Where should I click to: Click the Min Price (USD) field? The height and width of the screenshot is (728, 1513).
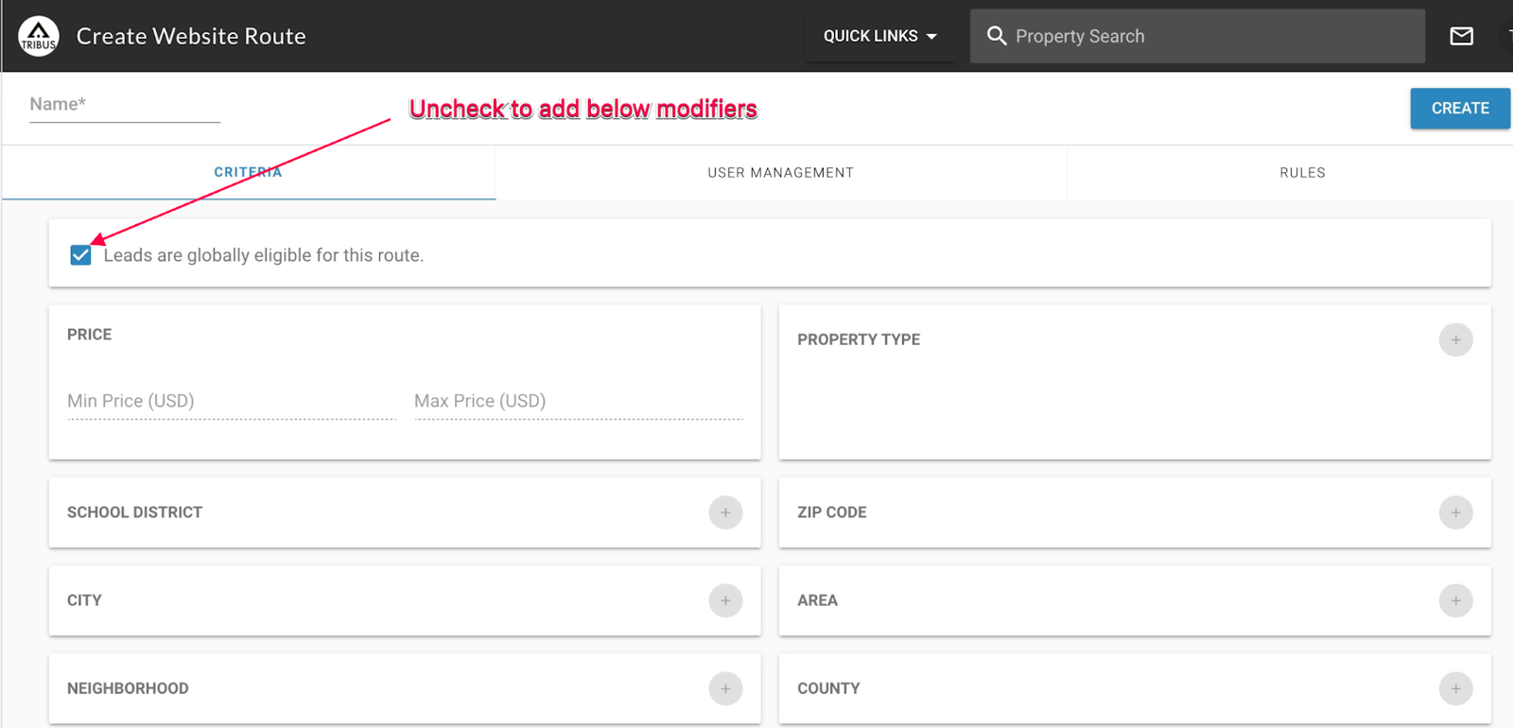232,401
